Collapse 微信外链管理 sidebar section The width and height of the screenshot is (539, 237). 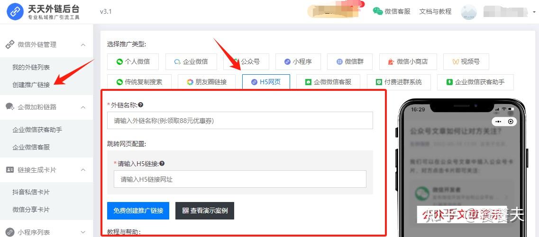pyautogui.click(x=83, y=45)
